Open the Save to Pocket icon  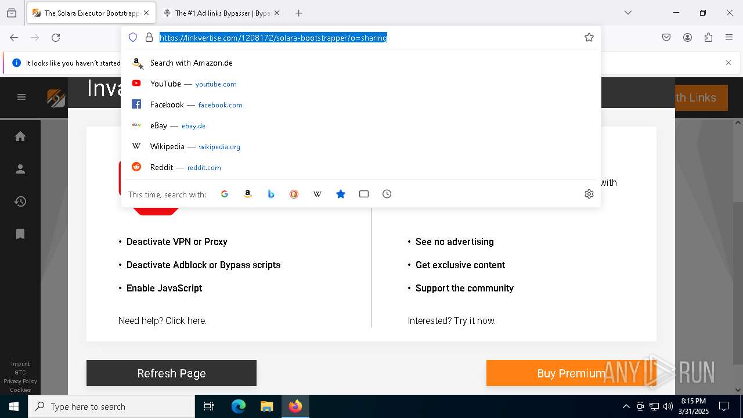(x=666, y=38)
